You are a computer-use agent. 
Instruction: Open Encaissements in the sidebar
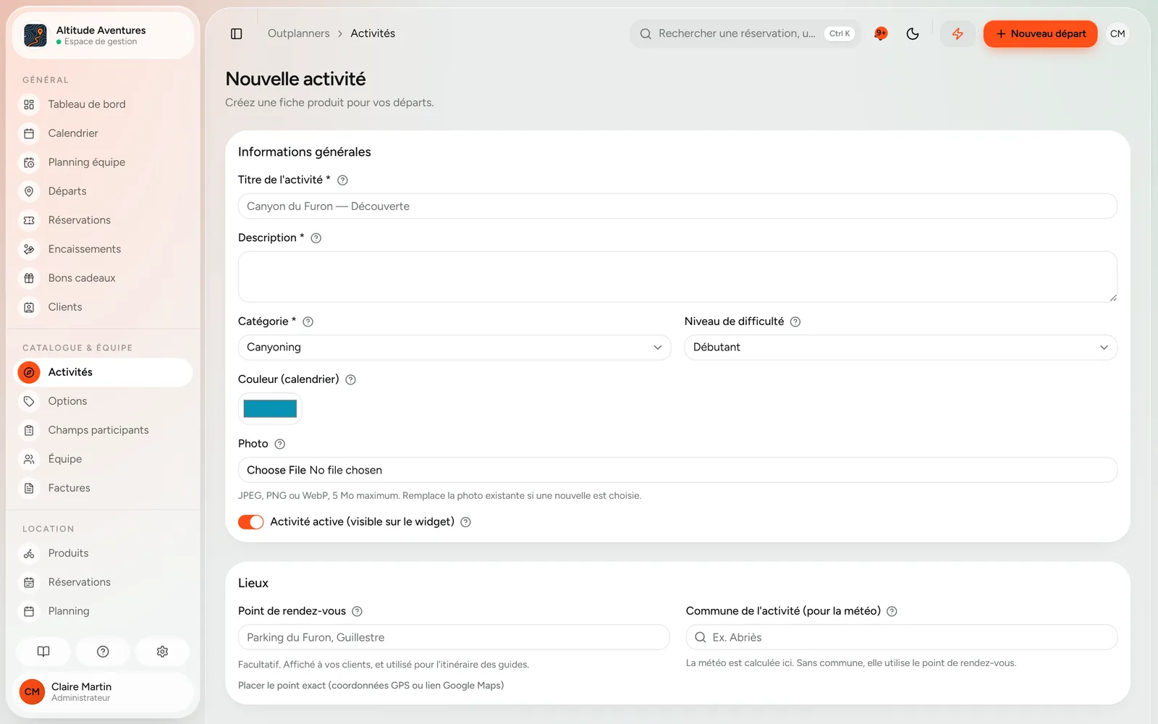(103, 249)
